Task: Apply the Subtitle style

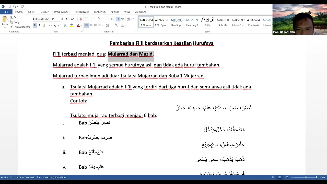Action: [x=223, y=22]
